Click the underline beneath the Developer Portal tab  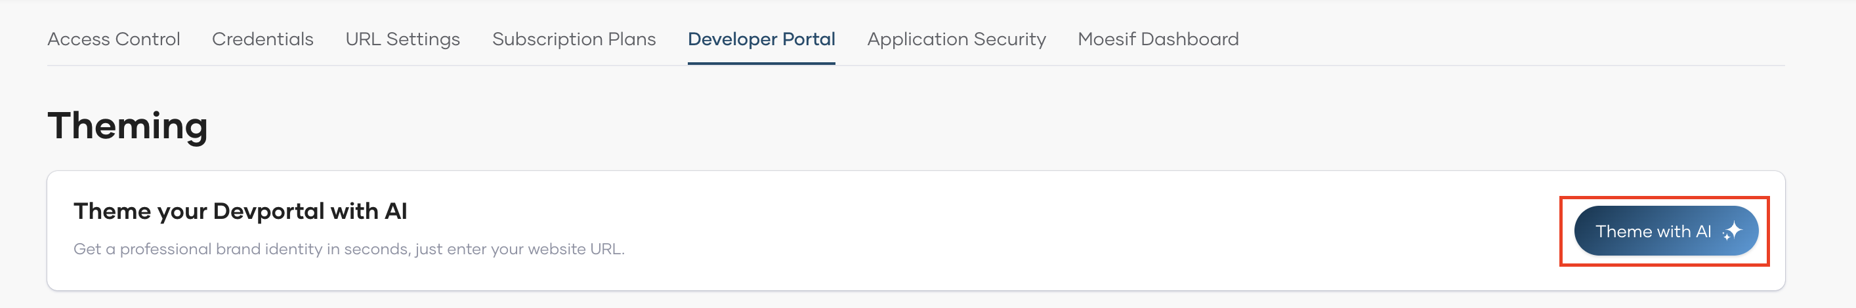click(x=761, y=64)
